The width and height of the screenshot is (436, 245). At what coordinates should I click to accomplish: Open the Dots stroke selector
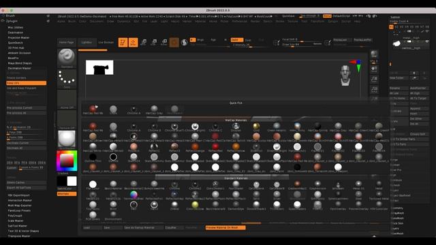click(x=67, y=78)
